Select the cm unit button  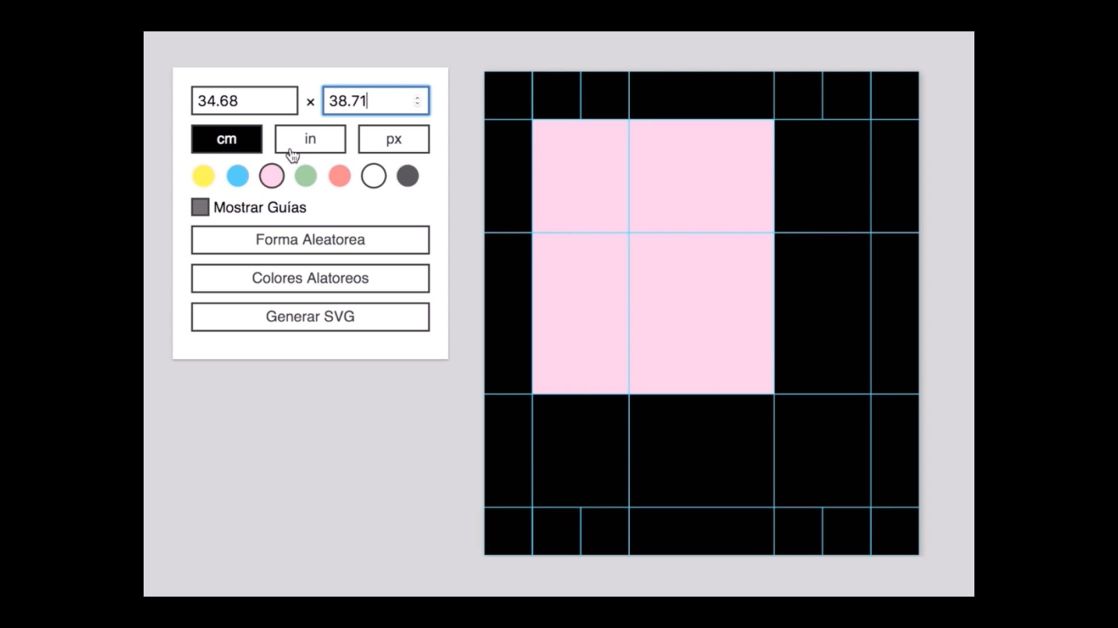(227, 139)
